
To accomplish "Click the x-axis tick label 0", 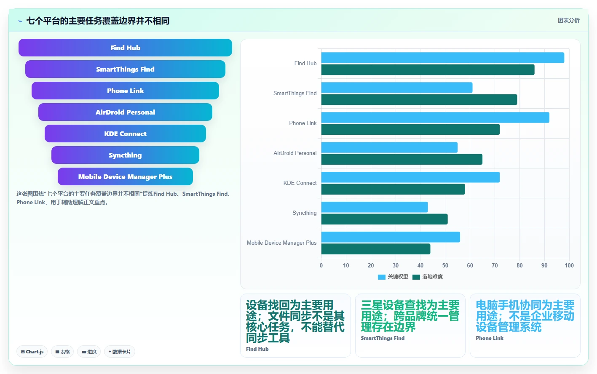I will click(x=321, y=265).
